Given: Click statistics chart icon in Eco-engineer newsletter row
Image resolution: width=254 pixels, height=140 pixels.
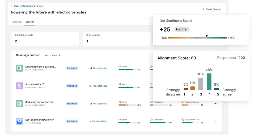Looking at the screenshot, I should (90, 121).
